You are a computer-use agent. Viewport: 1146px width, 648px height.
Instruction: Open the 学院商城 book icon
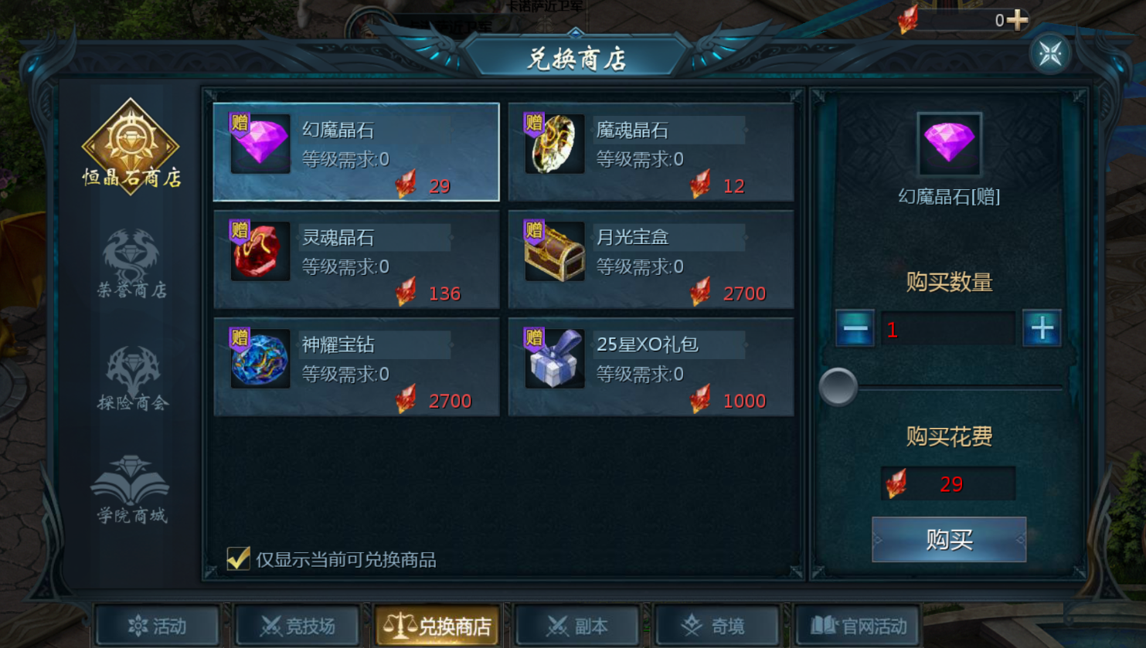[x=131, y=489]
